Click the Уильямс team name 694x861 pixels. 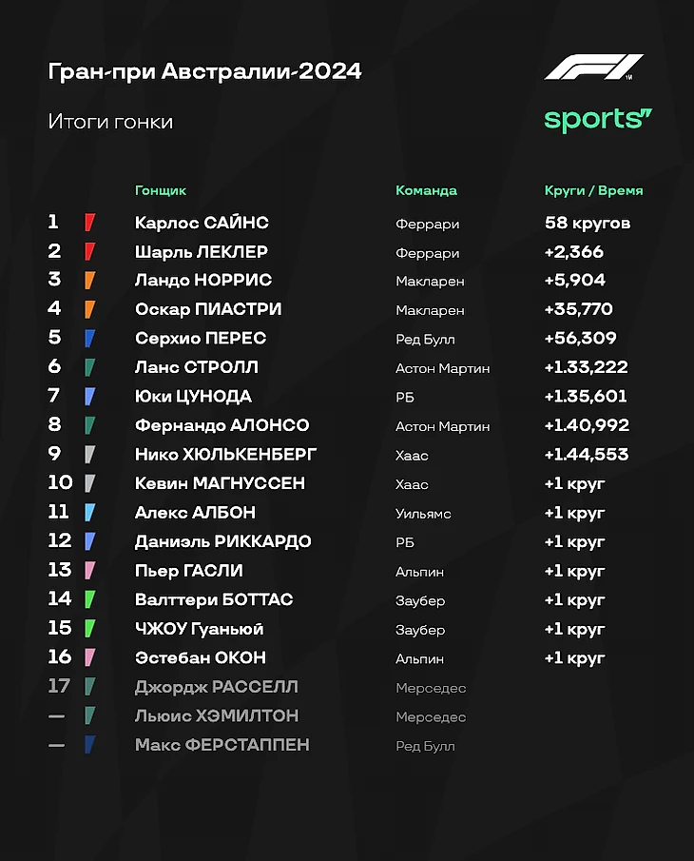(x=424, y=514)
